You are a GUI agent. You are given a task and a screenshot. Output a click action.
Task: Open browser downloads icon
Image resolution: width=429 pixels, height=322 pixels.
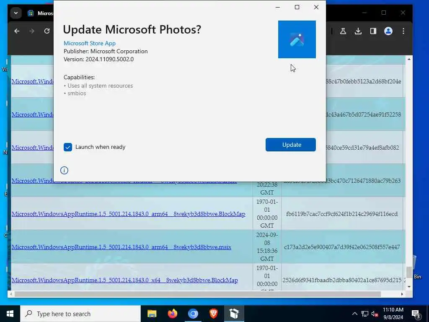(358, 31)
